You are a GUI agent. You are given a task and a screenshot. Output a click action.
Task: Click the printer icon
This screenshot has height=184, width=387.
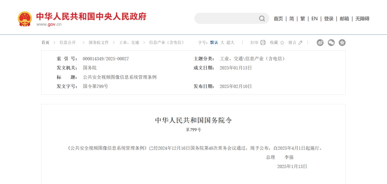click(x=263, y=43)
